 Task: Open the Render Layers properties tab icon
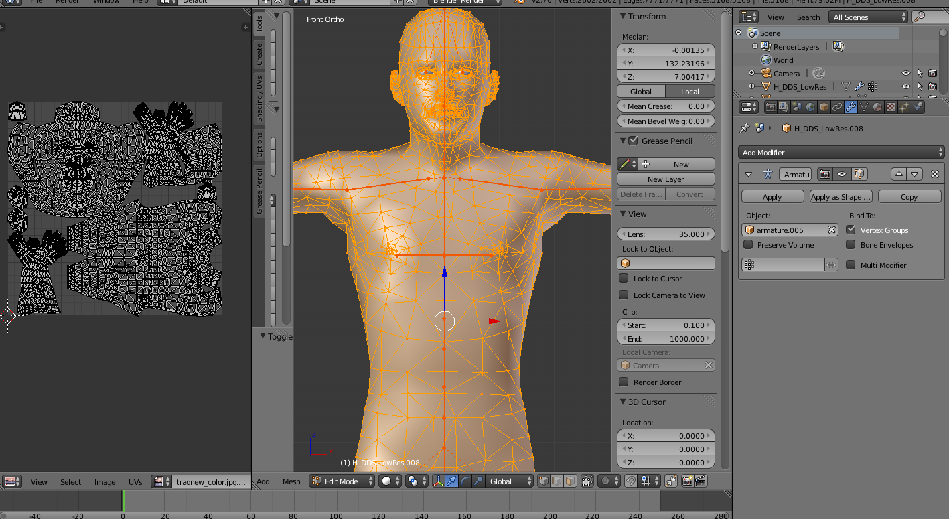[x=784, y=107]
